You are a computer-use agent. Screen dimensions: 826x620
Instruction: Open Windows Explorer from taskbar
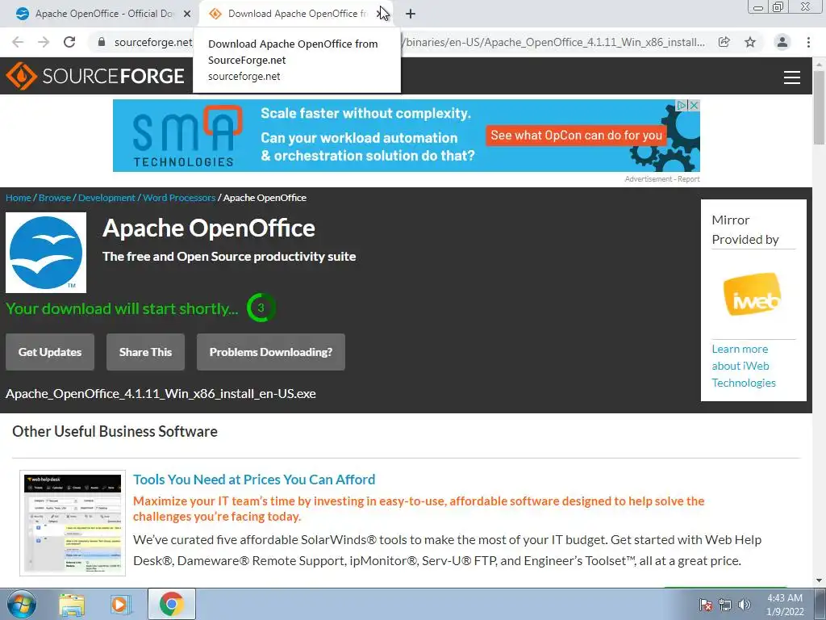(72, 605)
